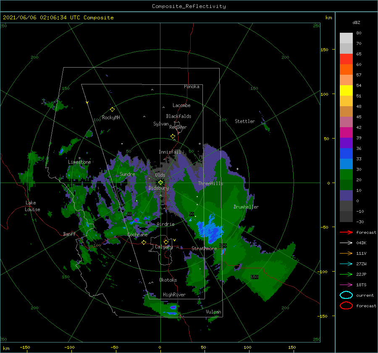Click the radar center diamond near Olds
Viewport: 378px width, 353px height.
160,183
